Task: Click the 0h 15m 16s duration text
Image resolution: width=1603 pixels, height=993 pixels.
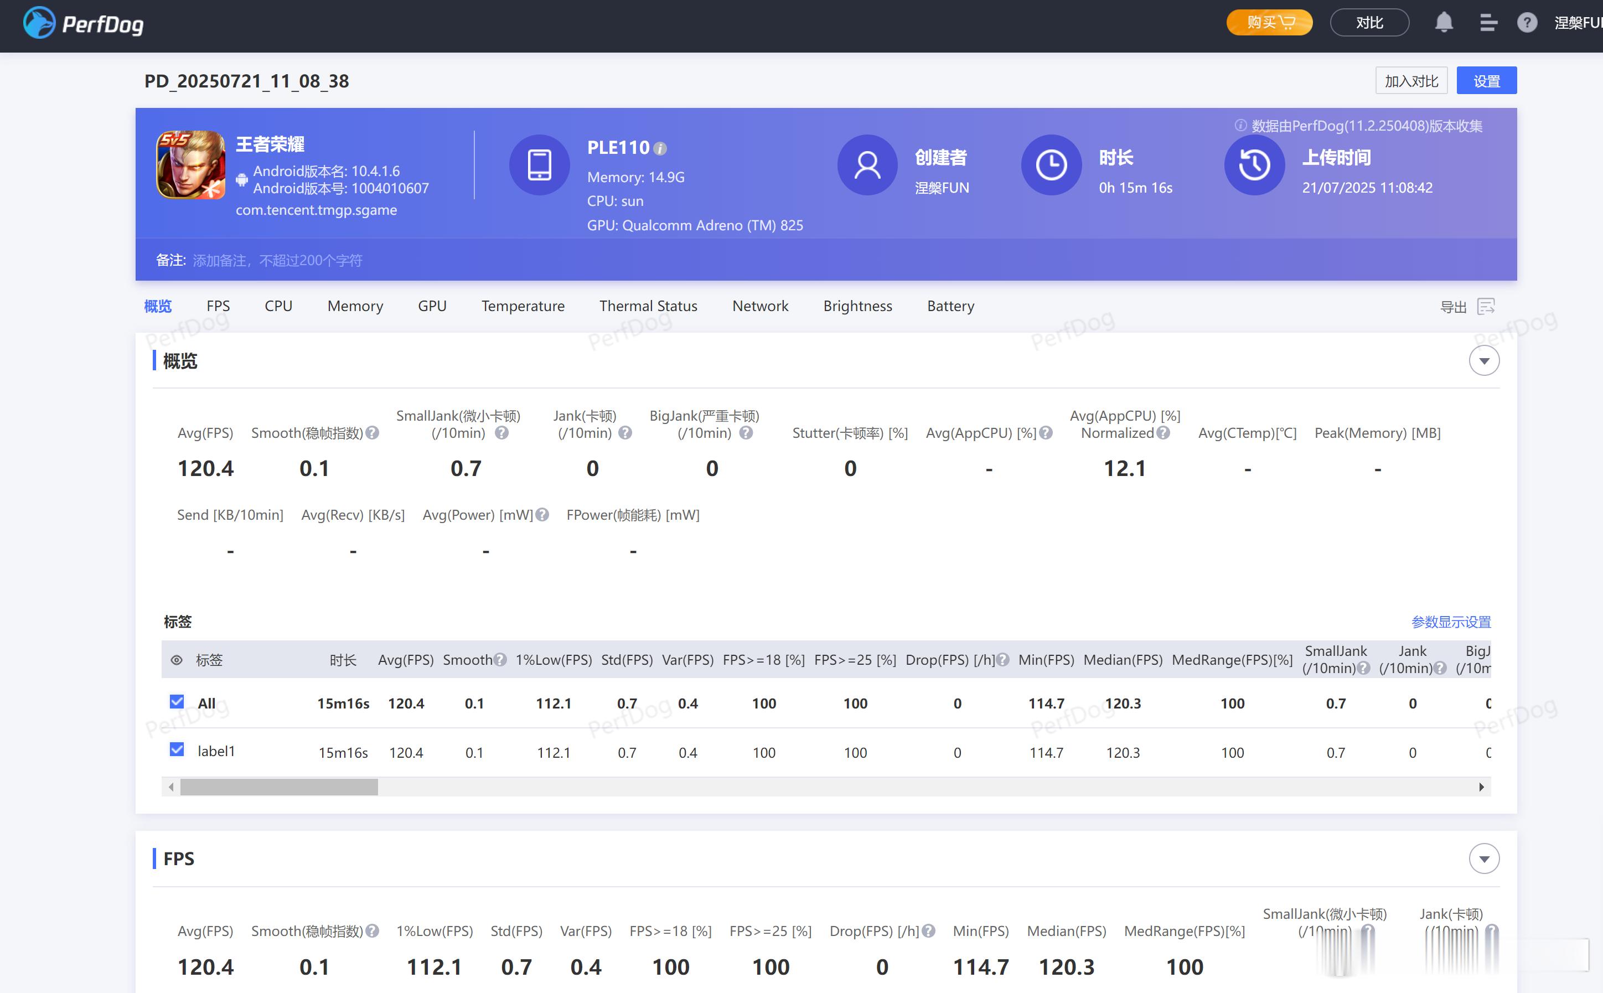Action: (x=1135, y=188)
